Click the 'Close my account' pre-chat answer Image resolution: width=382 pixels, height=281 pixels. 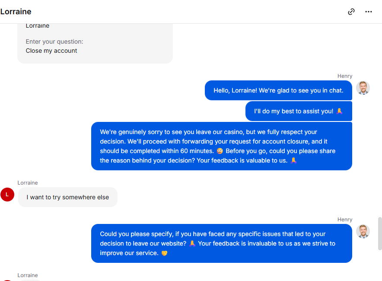click(x=51, y=51)
